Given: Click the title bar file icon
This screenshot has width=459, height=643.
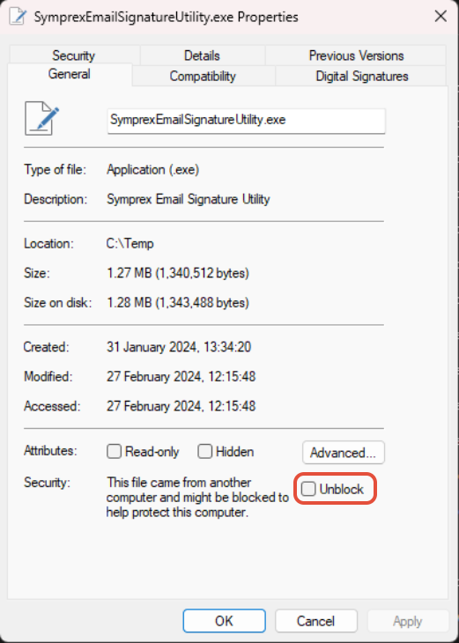Looking at the screenshot, I should tap(18, 17).
